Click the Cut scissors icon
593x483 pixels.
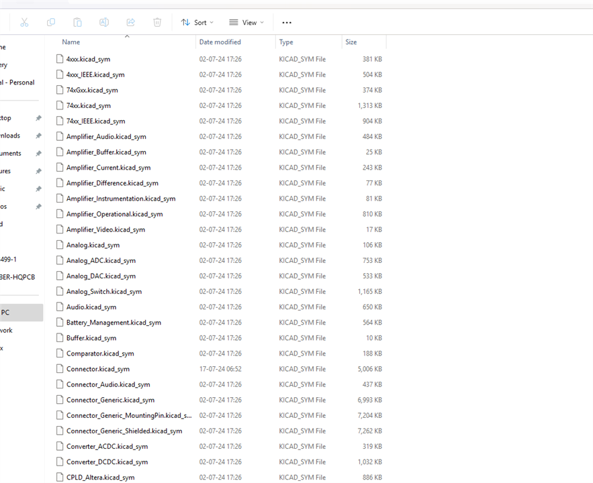24,22
